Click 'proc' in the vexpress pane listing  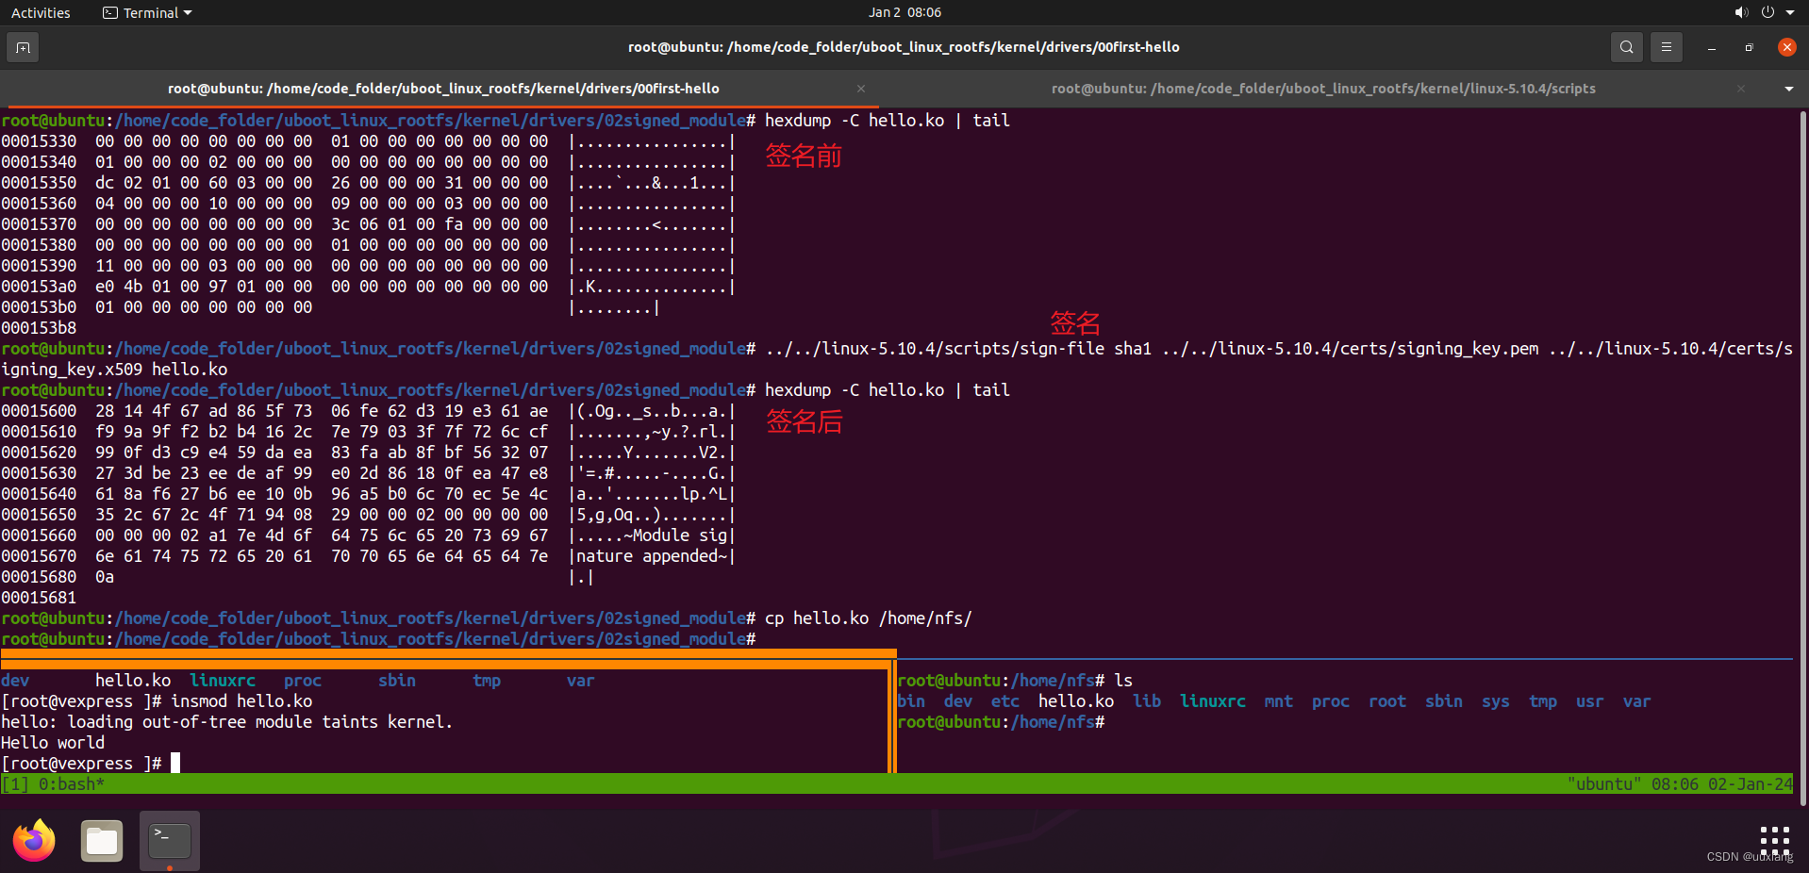(303, 681)
